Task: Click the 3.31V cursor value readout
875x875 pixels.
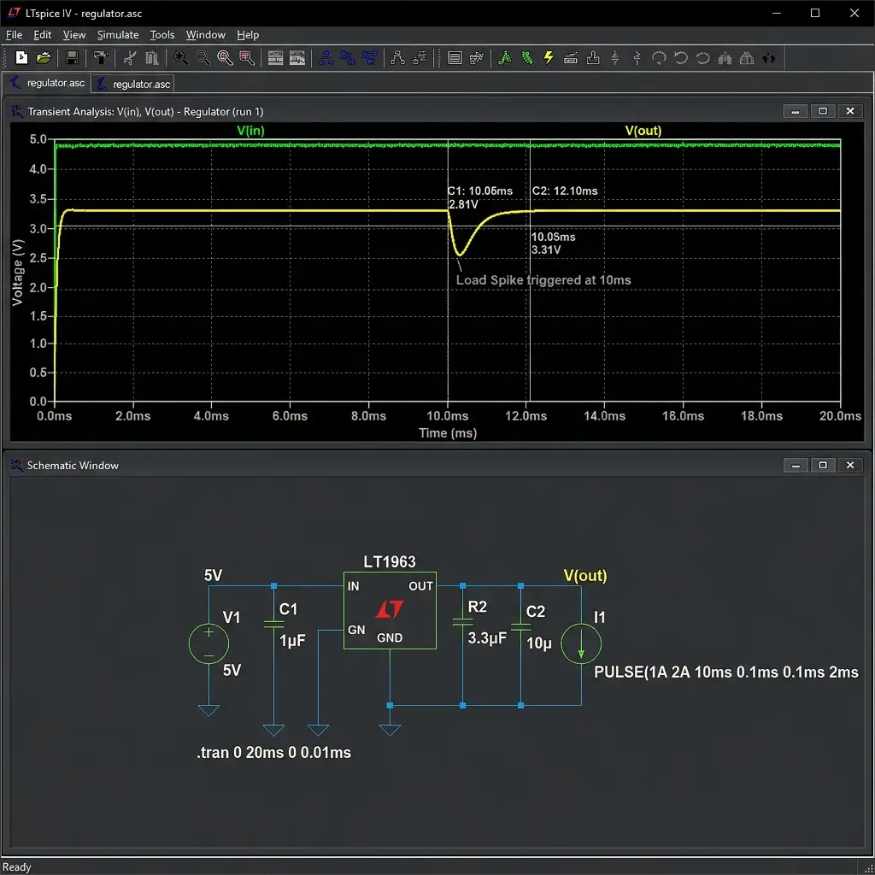Action: 546,250
